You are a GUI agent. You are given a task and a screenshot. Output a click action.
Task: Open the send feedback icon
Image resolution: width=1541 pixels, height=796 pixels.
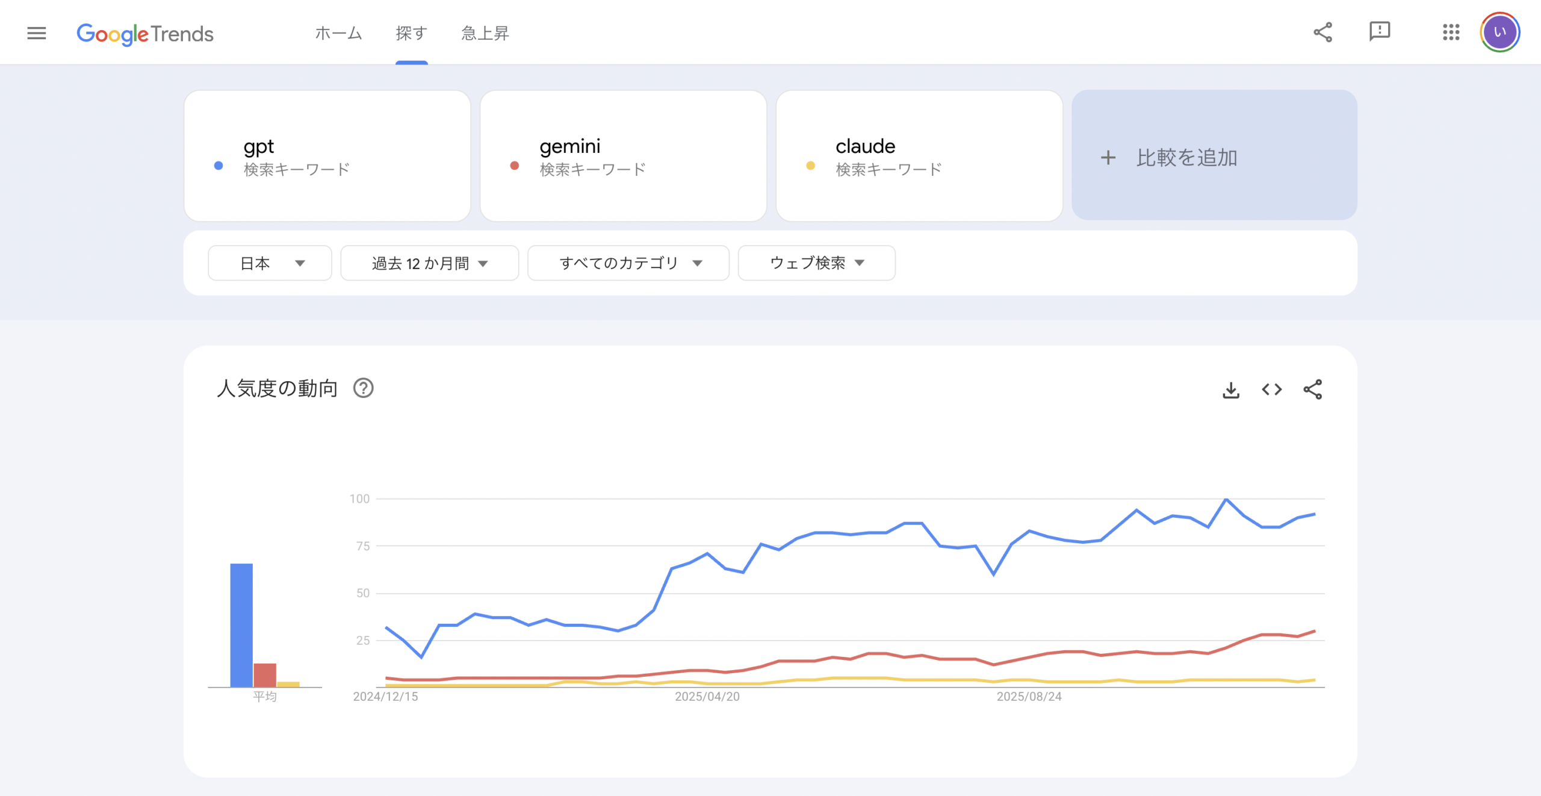click(1379, 31)
